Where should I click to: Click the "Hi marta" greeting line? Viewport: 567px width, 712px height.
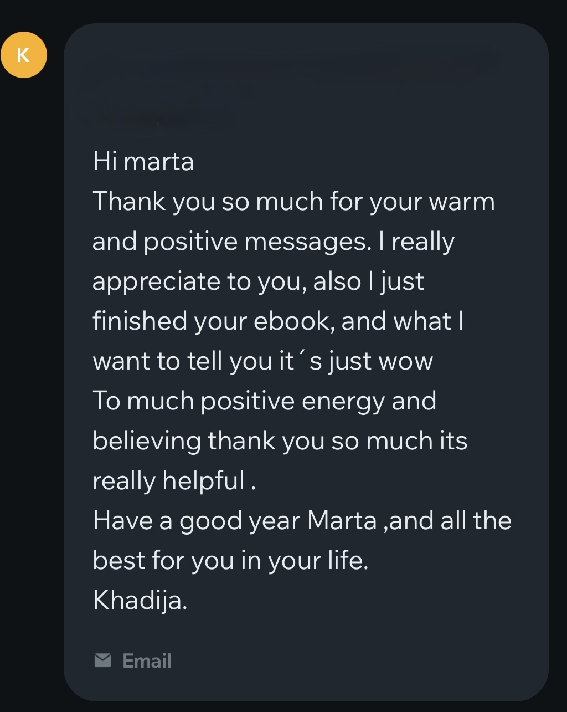click(x=143, y=162)
